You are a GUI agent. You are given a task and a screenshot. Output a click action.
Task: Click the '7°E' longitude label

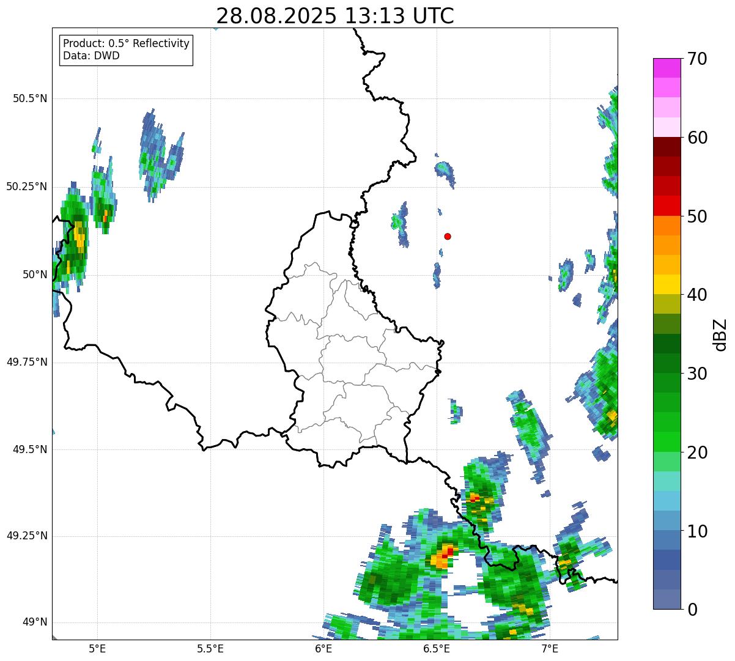[550, 649]
